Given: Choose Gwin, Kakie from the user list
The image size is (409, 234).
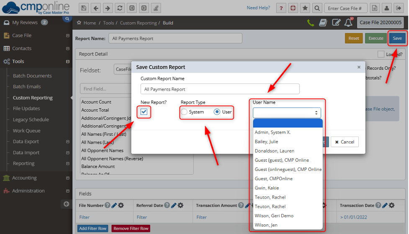Looking at the screenshot, I should (288, 188).
